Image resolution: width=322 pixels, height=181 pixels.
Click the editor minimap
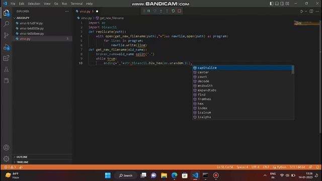tap(306, 23)
